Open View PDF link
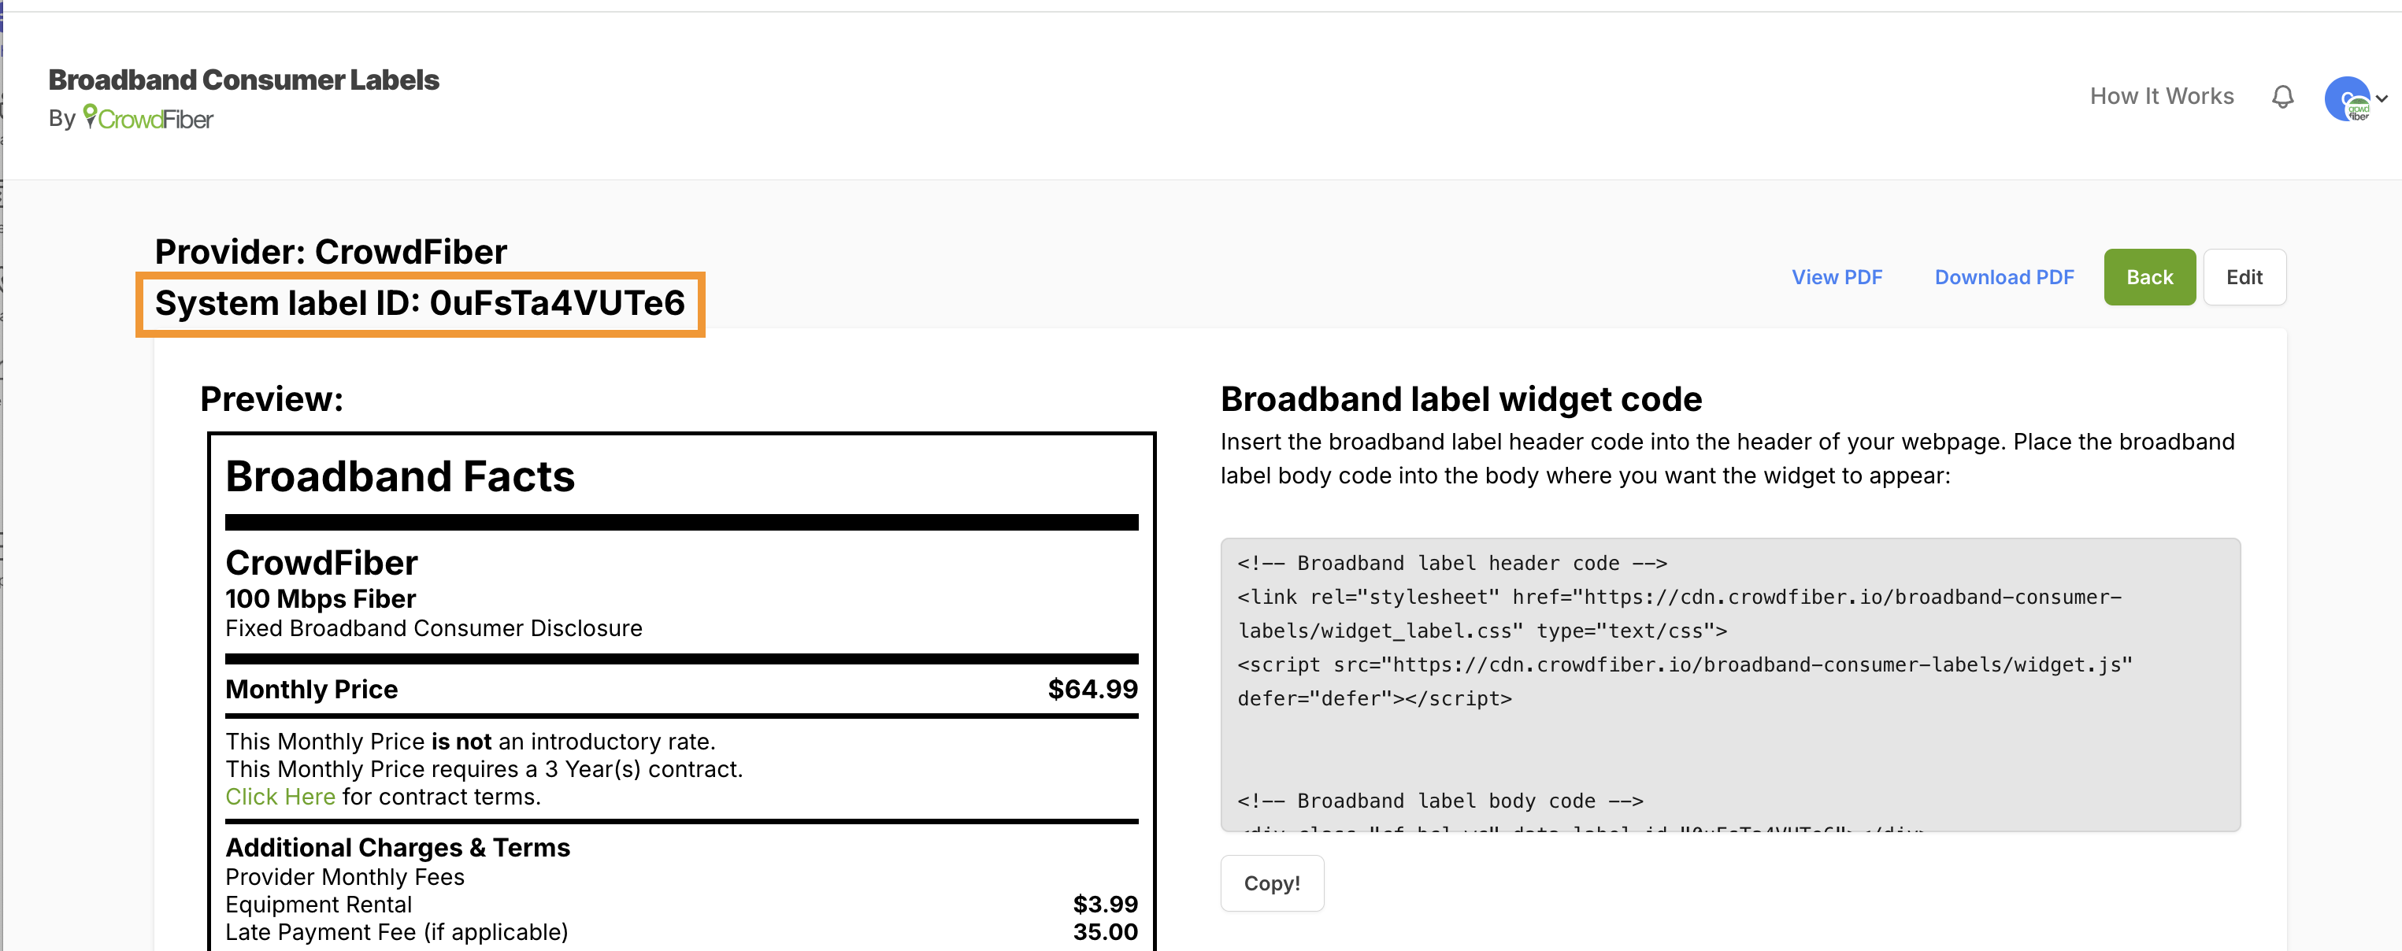Screen dimensions: 2402x951 [1837, 276]
